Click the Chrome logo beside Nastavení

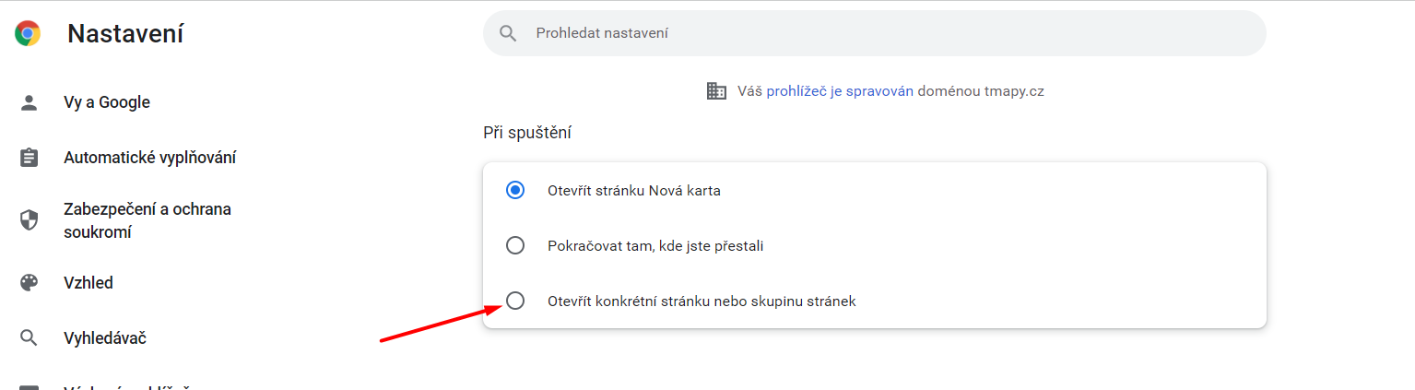28,34
